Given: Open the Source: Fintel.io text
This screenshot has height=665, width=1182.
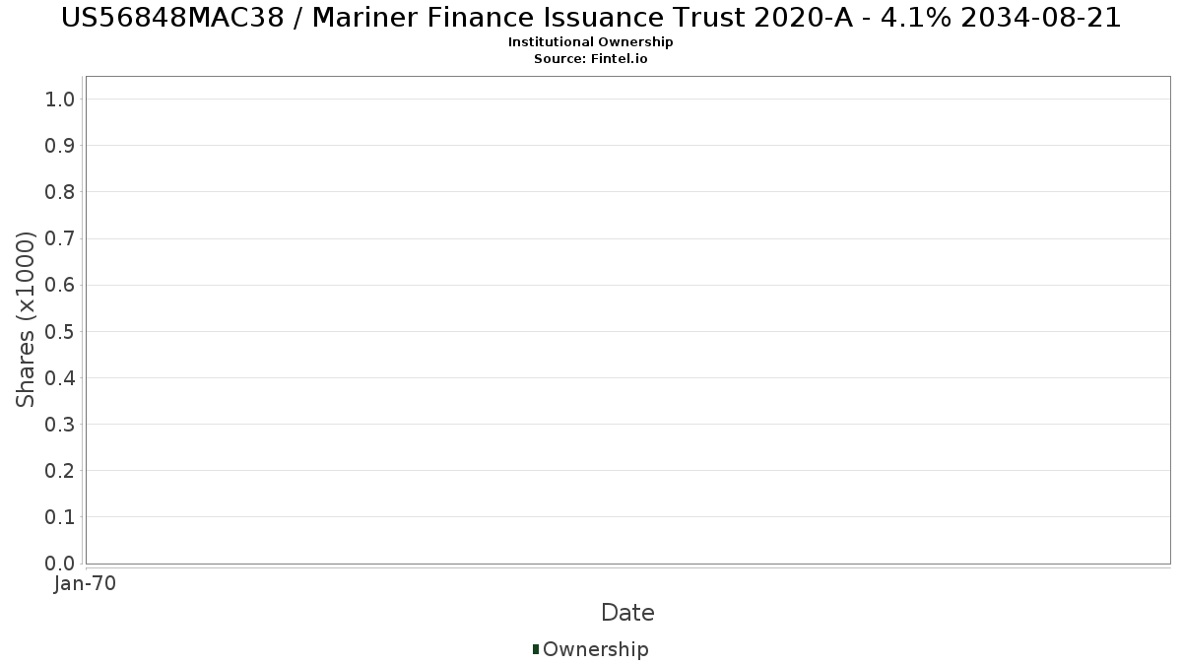Looking at the screenshot, I should click(591, 59).
